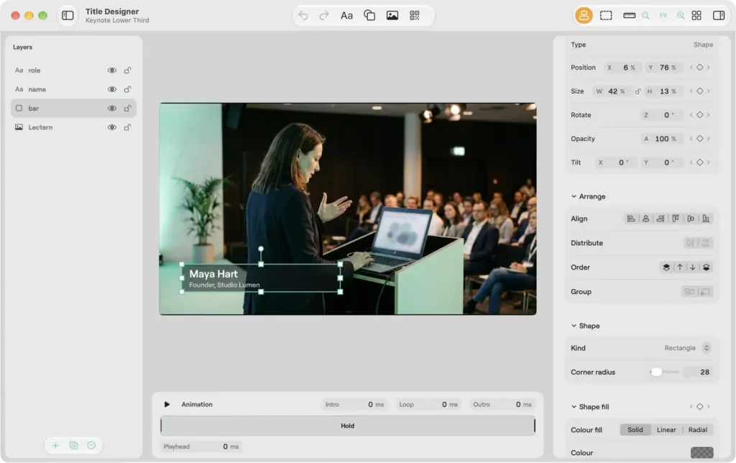Image resolution: width=736 pixels, height=463 pixels.
Task: Click the redo arrow in toolbar
Action: [324, 16]
